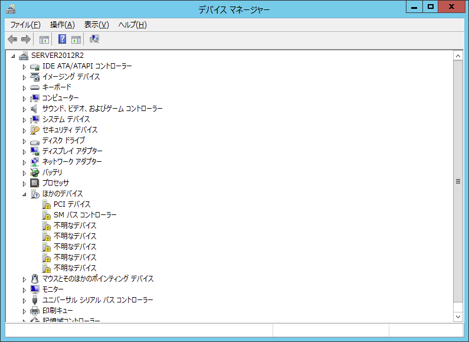Screen dimensions: 469x342
Task: Click the プロセッサ chip icon
Action: (x=35, y=183)
